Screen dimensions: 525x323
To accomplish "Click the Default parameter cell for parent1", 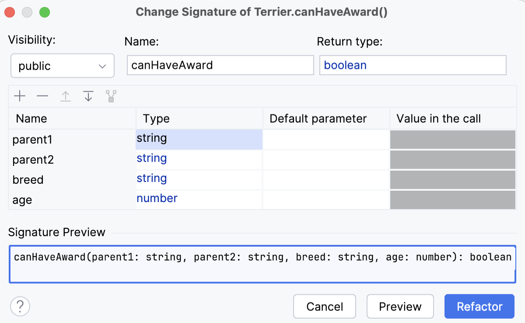I will (x=326, y=140).
